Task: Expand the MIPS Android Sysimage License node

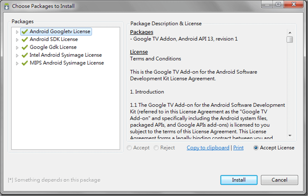Action: pos(17,63)
